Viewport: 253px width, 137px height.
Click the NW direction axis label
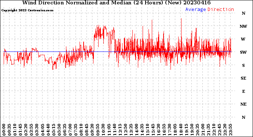(243, 26)
